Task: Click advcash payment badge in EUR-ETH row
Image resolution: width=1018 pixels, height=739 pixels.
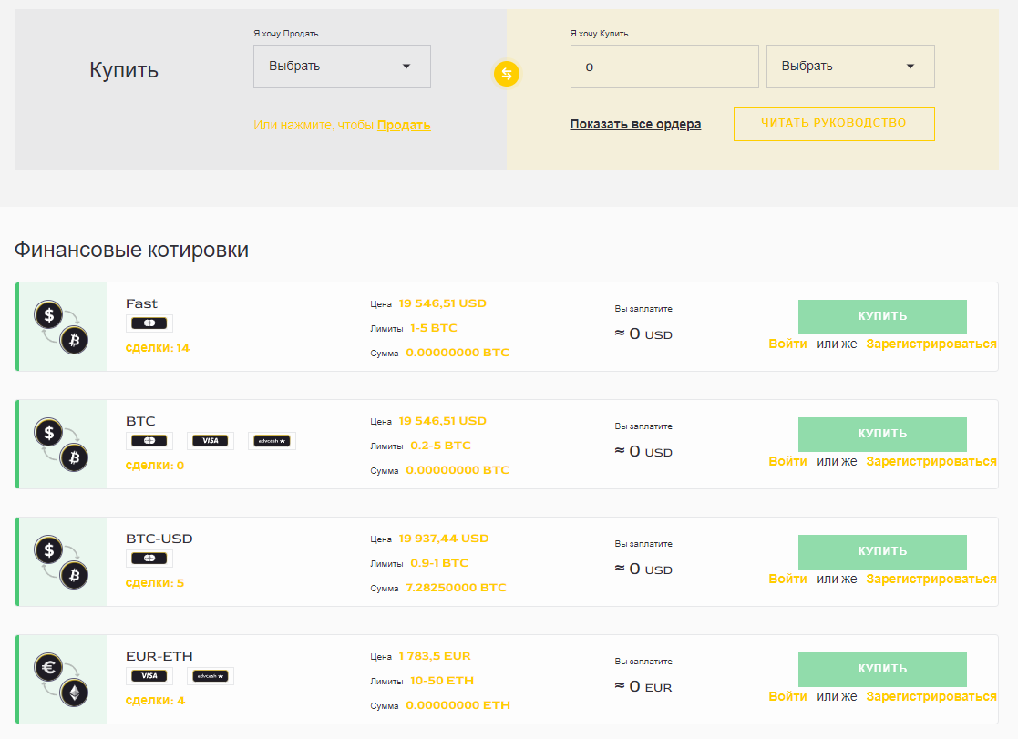Action: (211, 676)
